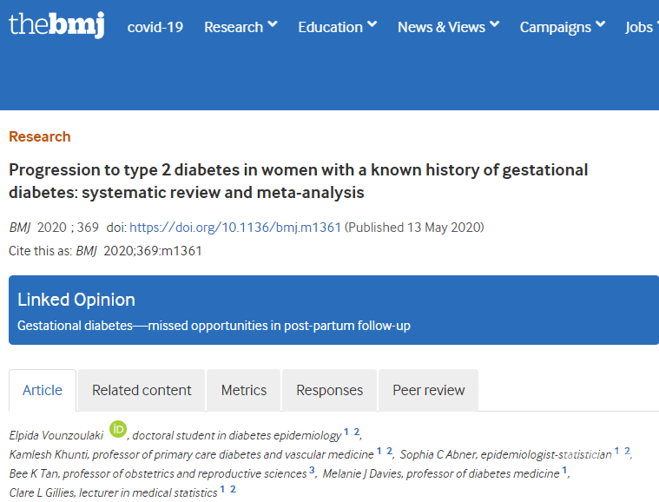Expand the News & Views dropdown

coord(448,27)
